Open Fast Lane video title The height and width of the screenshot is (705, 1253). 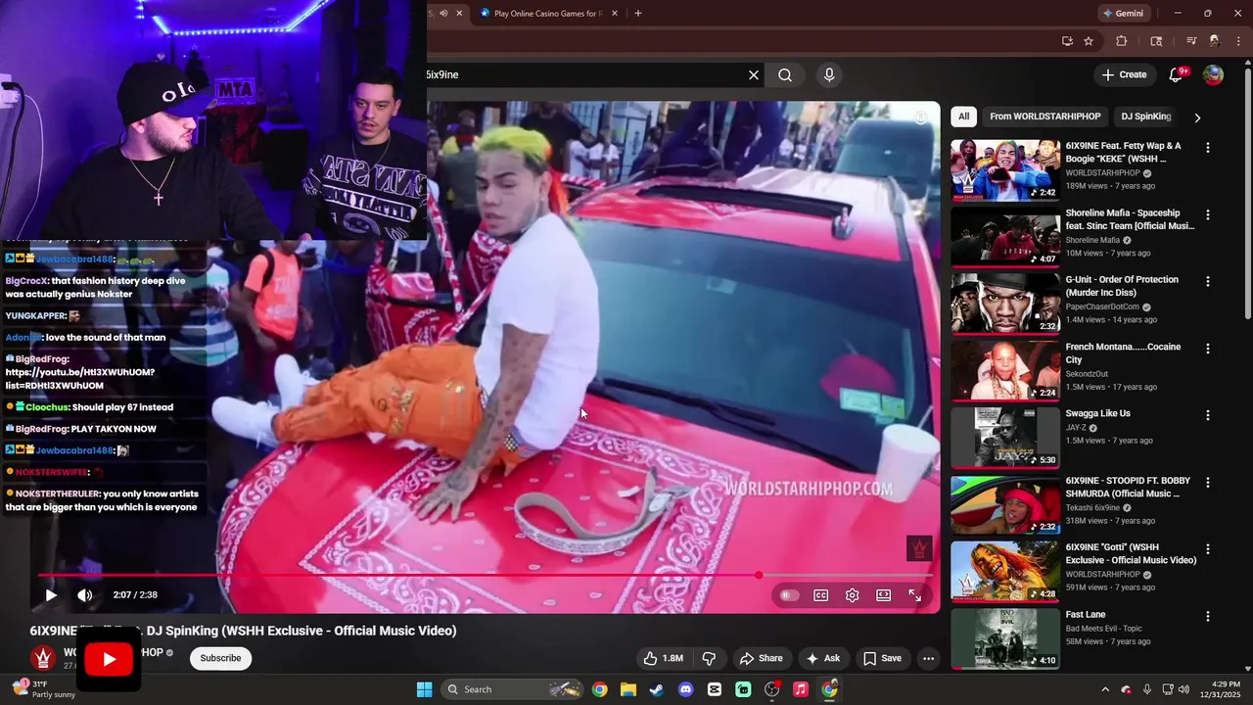(1086, 615)
